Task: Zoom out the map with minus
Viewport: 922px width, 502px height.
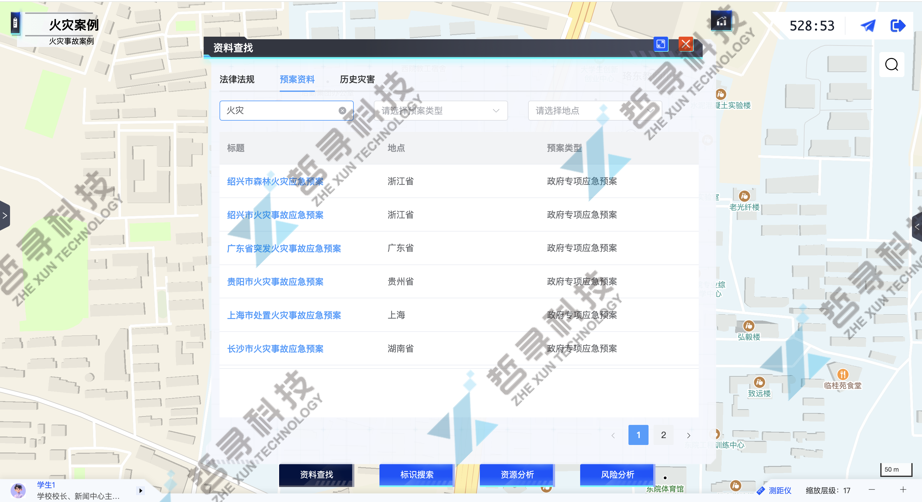Action: click(872, 489)
